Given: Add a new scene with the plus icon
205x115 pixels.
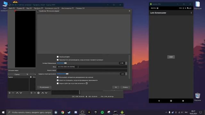Looking at the screenshot, I should 10,93.
